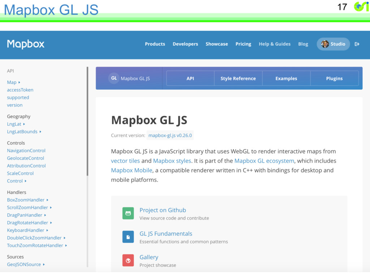Click the red Gallery icon

point(128,260)
